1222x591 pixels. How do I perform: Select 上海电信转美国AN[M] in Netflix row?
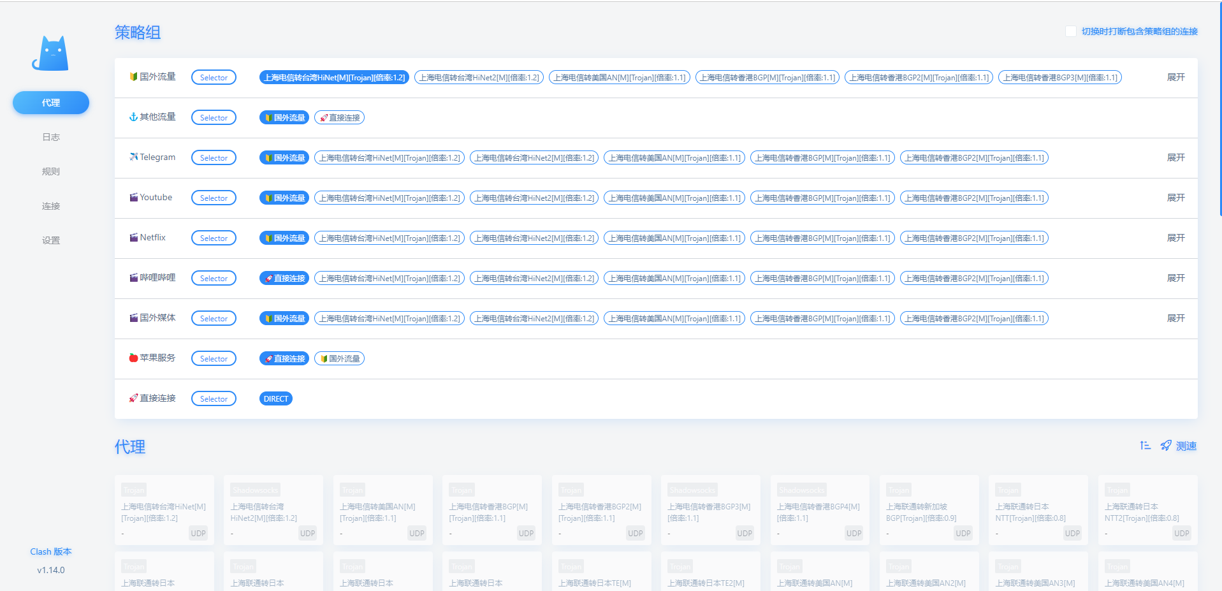(x=674, y=238)
